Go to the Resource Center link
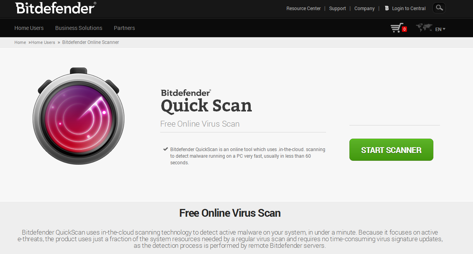This screenshot has width=473, height=254. tap(304, 8)
